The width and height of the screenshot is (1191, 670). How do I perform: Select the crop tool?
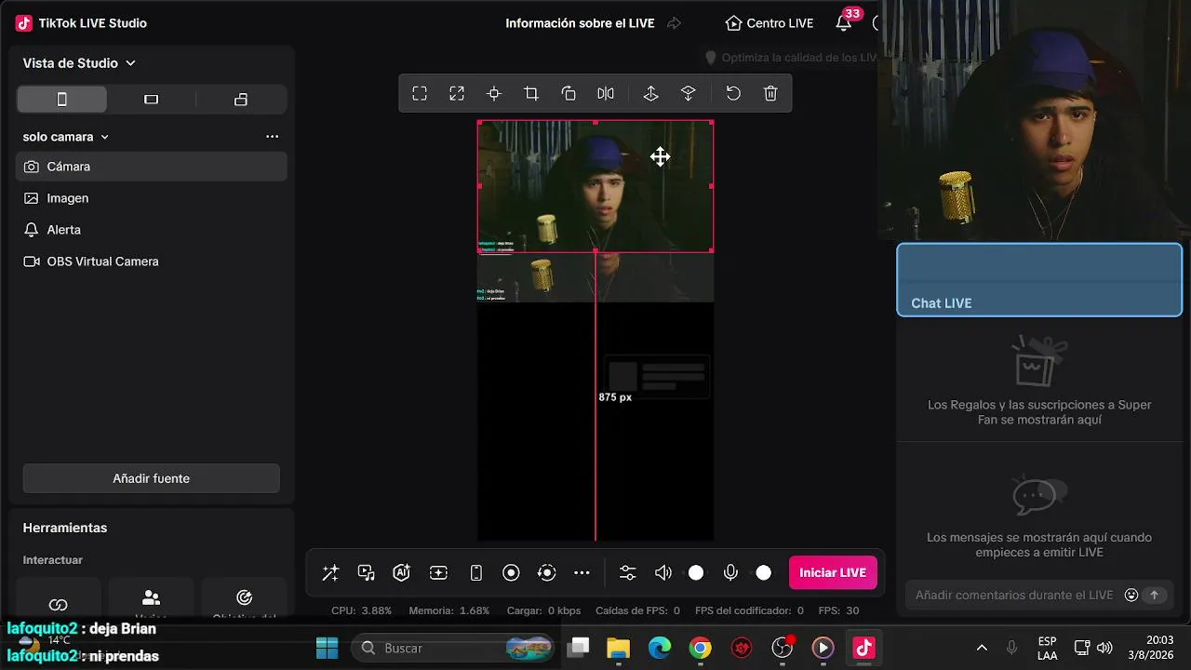click(x=531, y=93)
